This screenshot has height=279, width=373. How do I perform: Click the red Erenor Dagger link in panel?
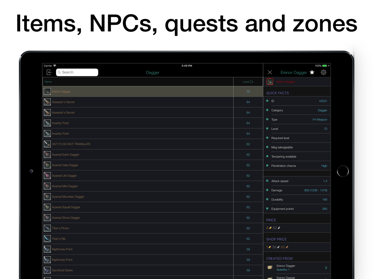pyautogui.click(x=286, y=81)
